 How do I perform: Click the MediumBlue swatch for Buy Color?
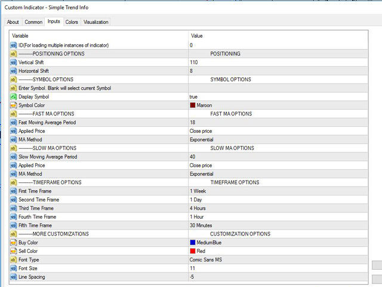pyautogui.click(x=193, y=243)
